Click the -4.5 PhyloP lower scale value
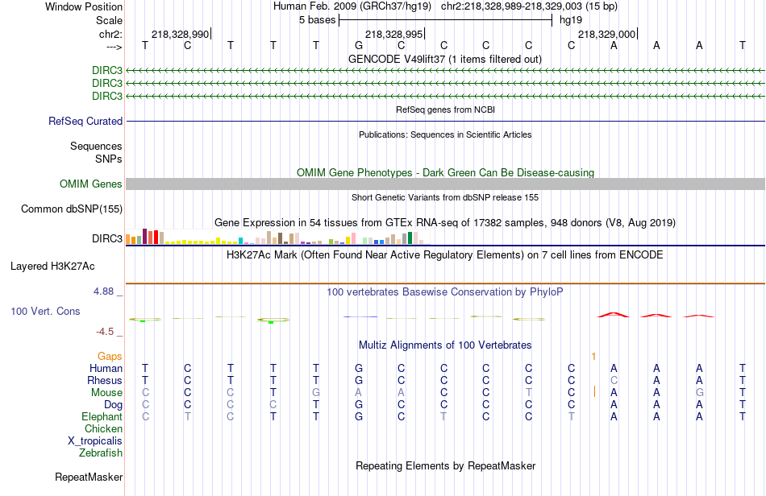Screen dimensions: 766x496 105,332
